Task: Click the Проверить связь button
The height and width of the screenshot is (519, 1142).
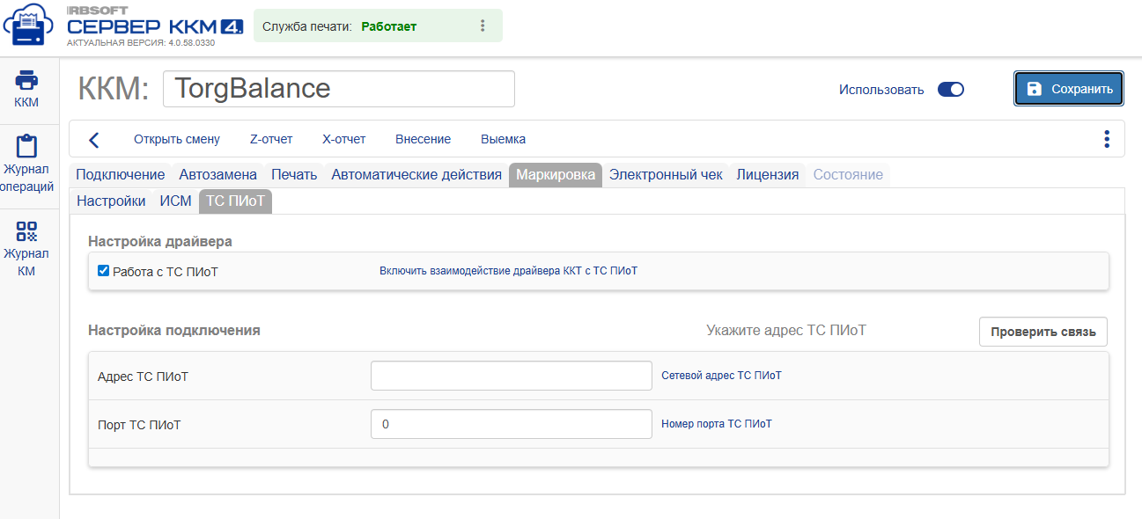Action: pos(1043,332)
